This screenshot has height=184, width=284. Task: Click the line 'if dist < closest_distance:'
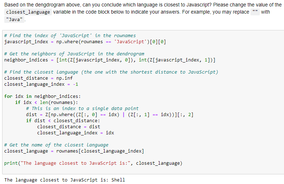pos(63,121)
